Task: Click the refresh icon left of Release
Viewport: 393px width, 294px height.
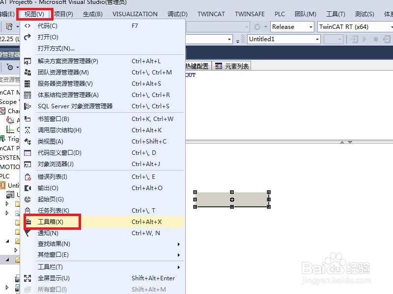Action: coord(257,26)
